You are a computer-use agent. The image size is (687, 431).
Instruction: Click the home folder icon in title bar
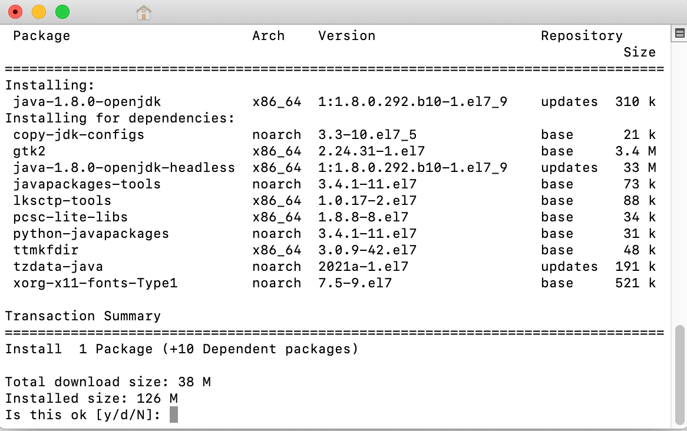(143, 12)
